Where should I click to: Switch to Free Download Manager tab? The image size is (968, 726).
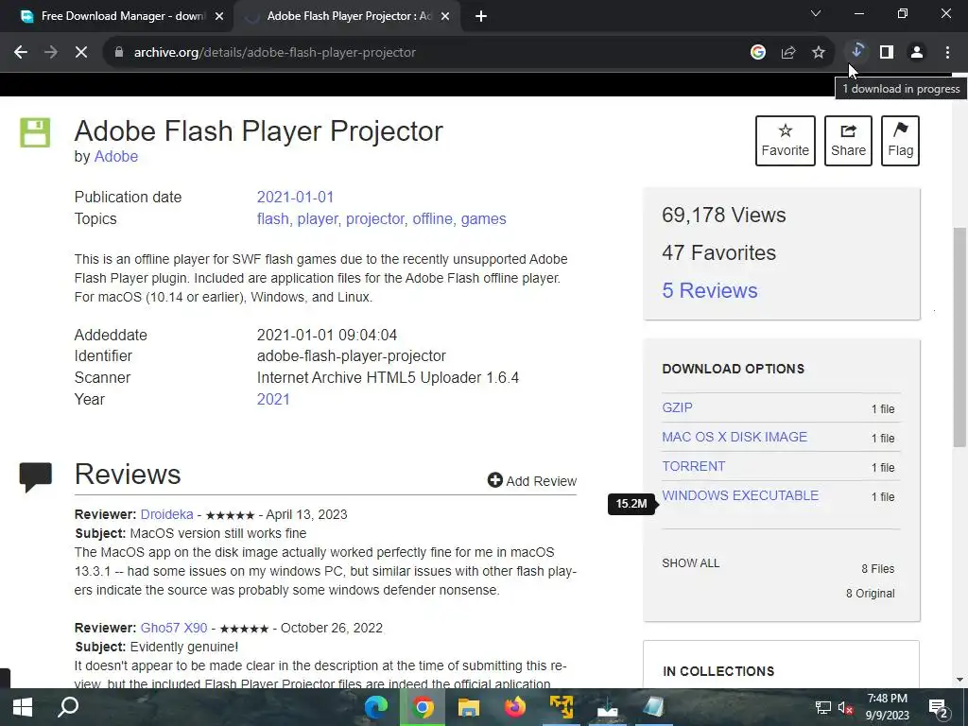122,16
